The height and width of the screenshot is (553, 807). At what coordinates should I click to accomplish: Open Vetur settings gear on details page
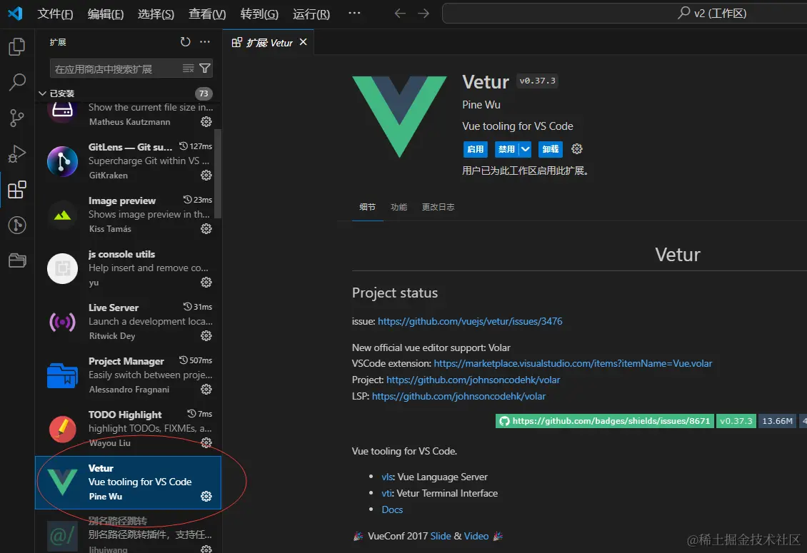click(577, 148)
